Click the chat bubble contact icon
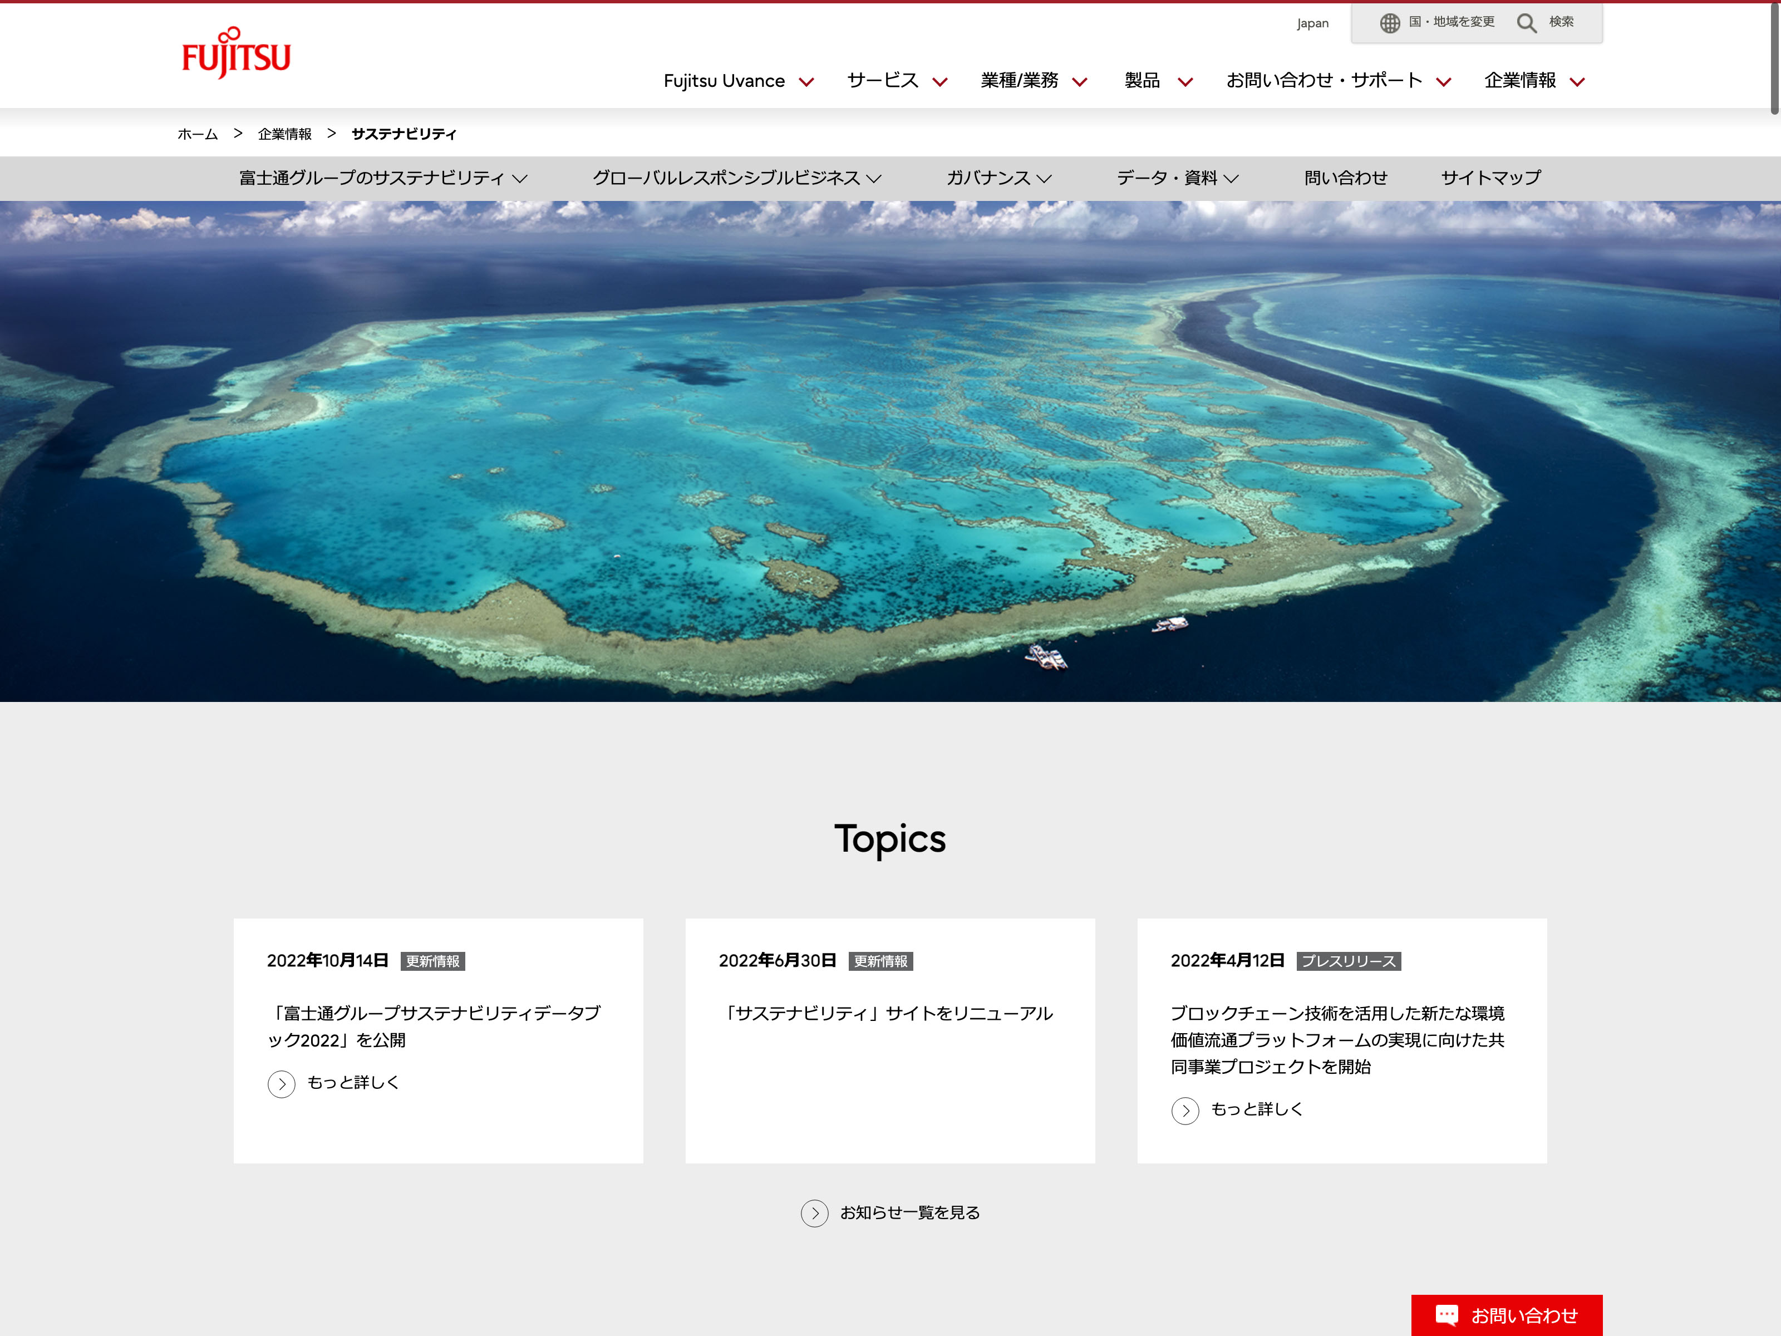 pos(1446,1314)
